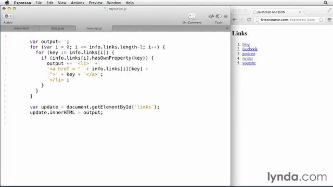Click the myscript.js title document icon
Viewport: 333px width, 187px height.
tap(106, 9)
